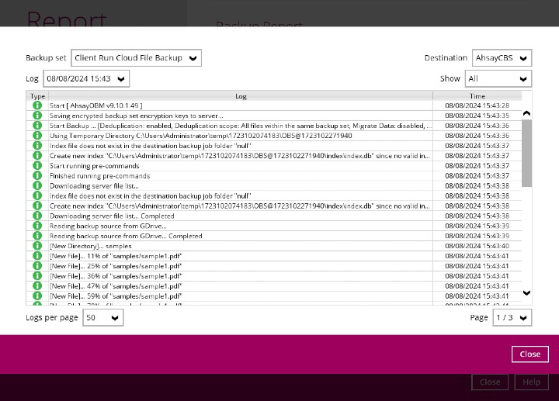
Task: Open the Log date 08/08/2024 15:43 dropdown
Action: (x=86, y=79)
